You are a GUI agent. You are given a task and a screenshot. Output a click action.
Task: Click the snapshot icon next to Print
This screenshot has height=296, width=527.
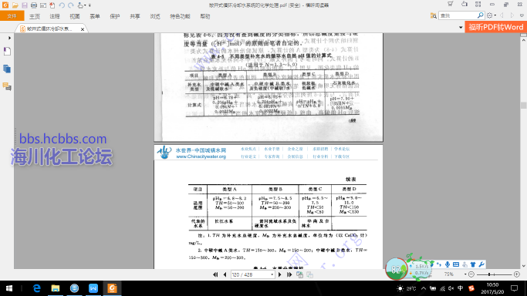[x=43, y=5]
